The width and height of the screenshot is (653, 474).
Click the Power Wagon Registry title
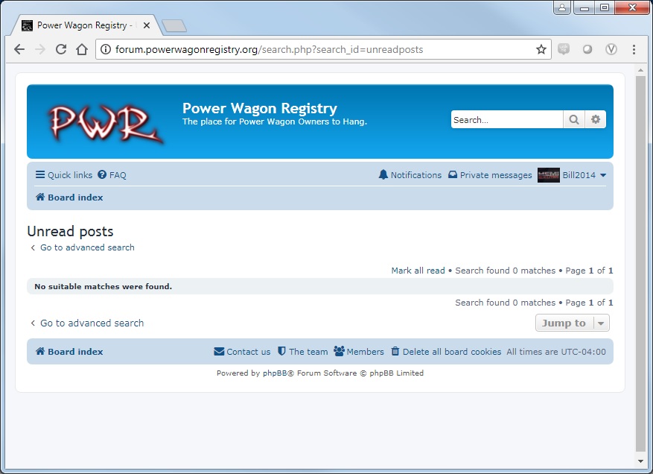[x=259, y=108]
